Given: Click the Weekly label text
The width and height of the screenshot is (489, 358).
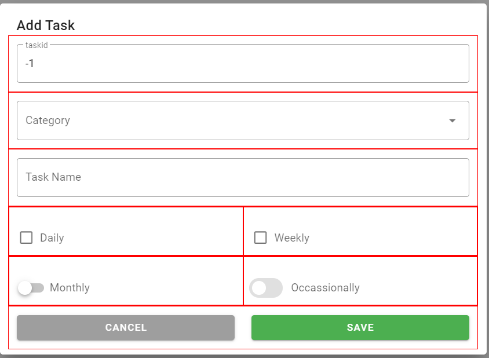Looking at the screenshot, I should (x=291, y=238).
